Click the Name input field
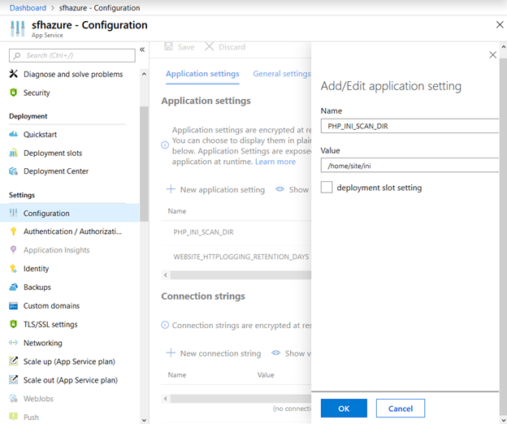The height and width of the screenshot is (424, 507). click(x=409, y=126)
